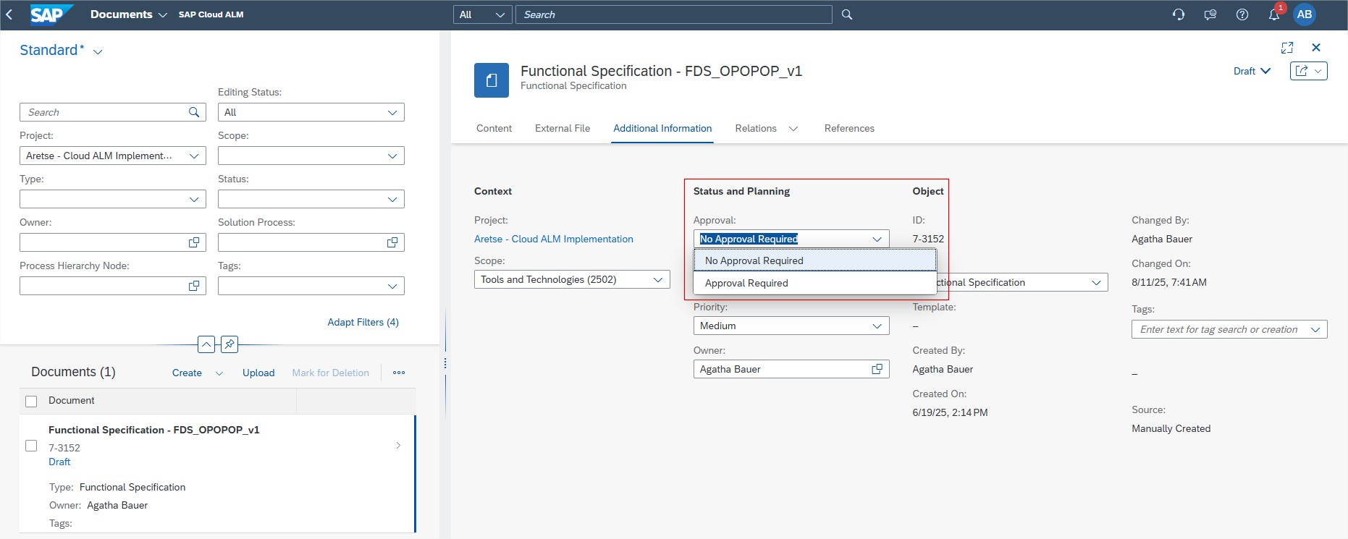Screen dimensions: 1348x539
Task: Check the FDS_OPOPOP_v1 document row checkbox
Action: pyautogui.click(x=31, y=446)
